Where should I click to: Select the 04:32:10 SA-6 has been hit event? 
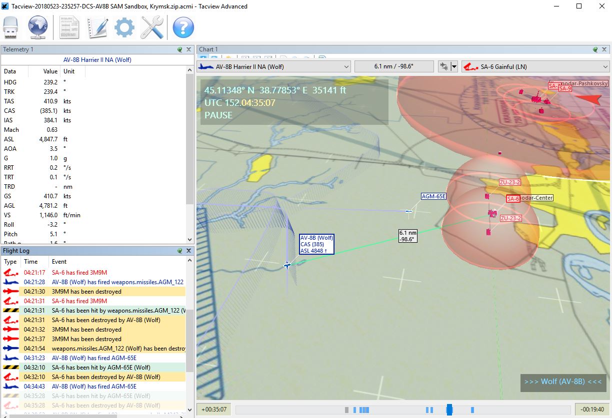pyautogui.click(x=93, y=368)
